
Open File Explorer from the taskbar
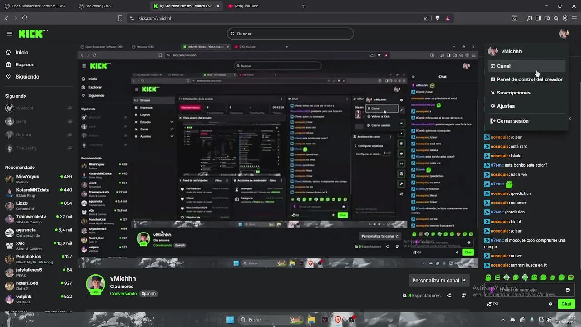311,320
